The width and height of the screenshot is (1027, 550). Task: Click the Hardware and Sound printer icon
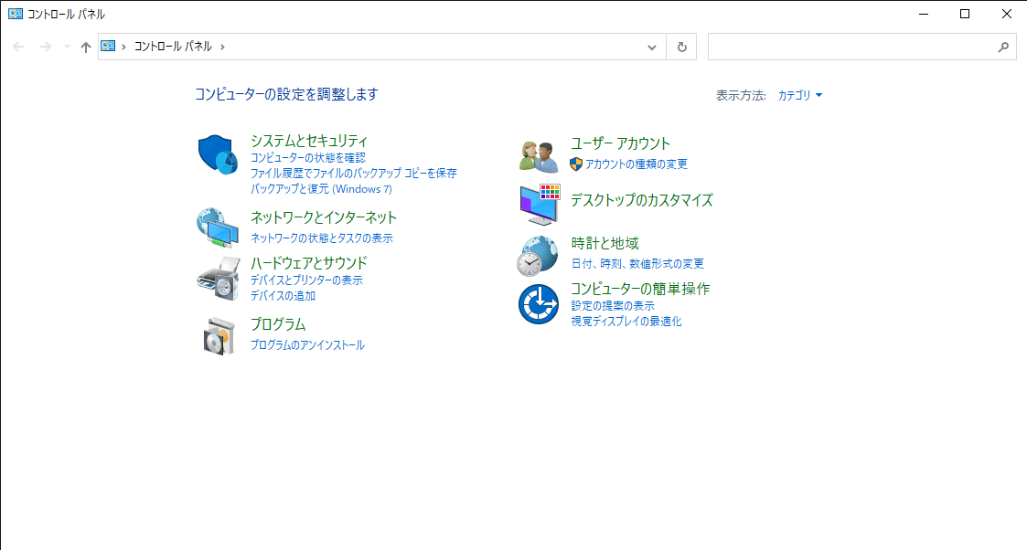pyautogui.click(x=218, y=279)
